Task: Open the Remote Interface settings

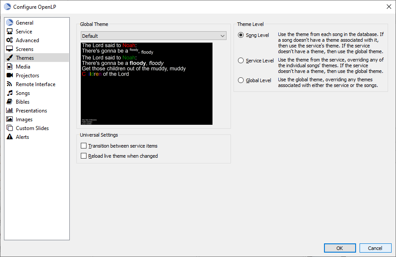Action: (x=37, y=84)
